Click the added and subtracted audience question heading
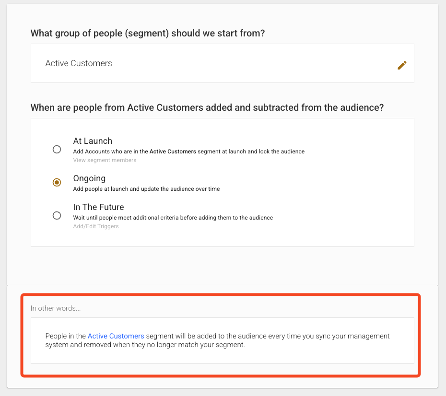The height and width of the screenshot is (396, 446). (207, 107)
